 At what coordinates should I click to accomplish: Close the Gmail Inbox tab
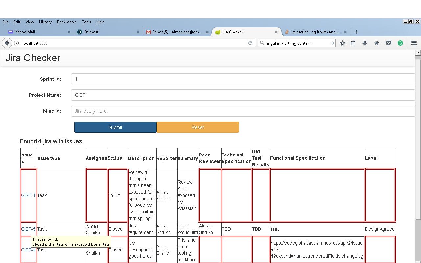pyautogui.click(x=207, y=32)
